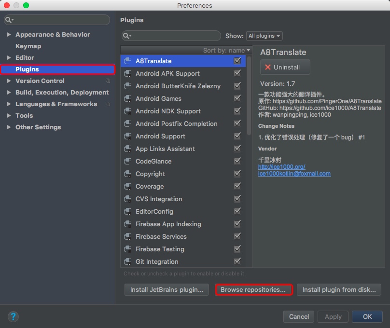Click the red X uninstall icon
This screenshot has width=390, height=328.
pyautogui.click(x=268, y=67)
